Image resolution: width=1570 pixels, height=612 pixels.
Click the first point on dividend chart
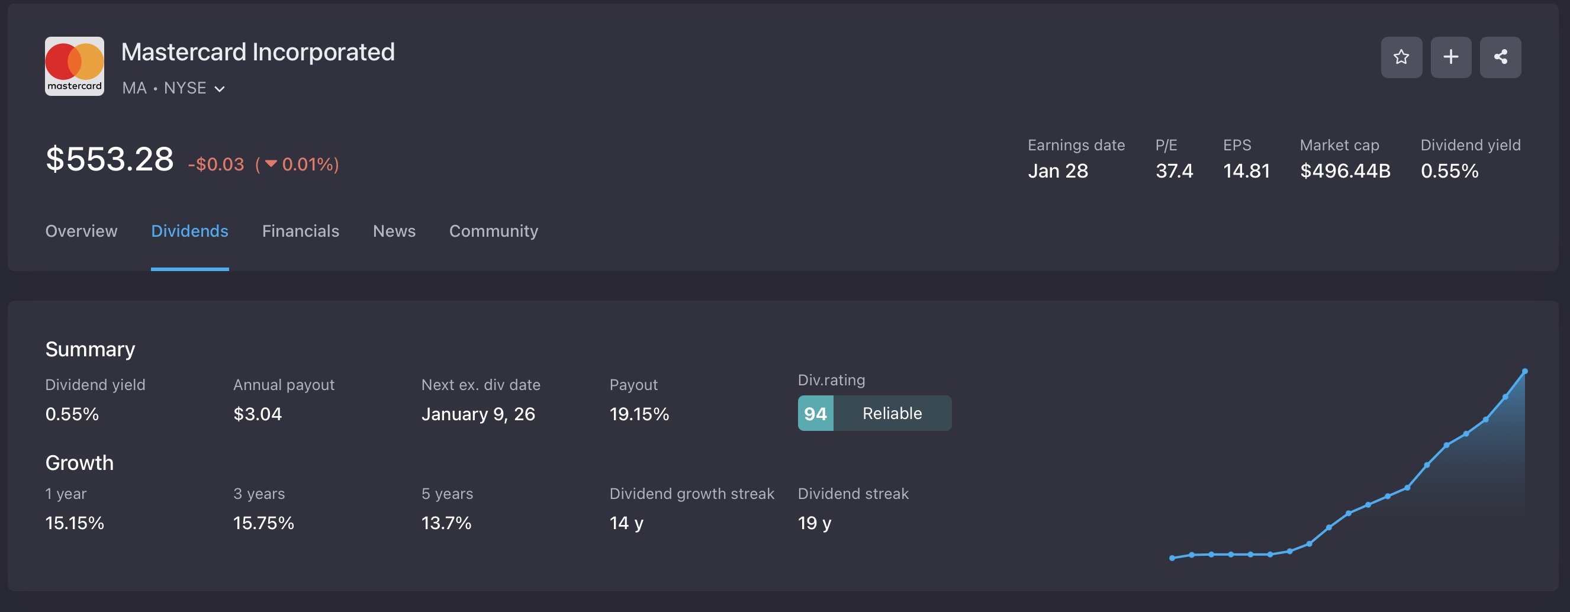(x=1172, y=558)
